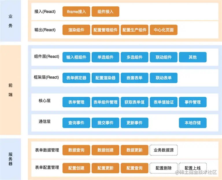Click the 表单绑定器 block
Screen dimensions: 222x180
76,78
